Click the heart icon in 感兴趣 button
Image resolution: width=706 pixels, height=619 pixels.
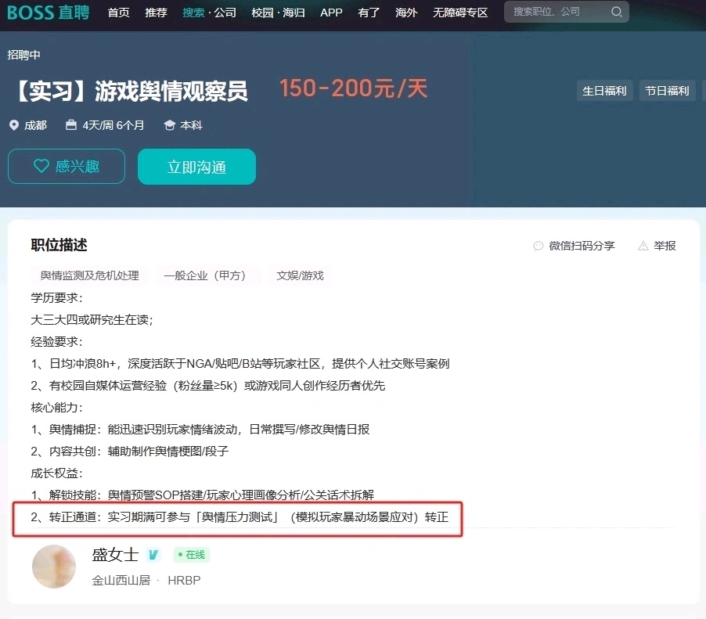click(41, 166)
